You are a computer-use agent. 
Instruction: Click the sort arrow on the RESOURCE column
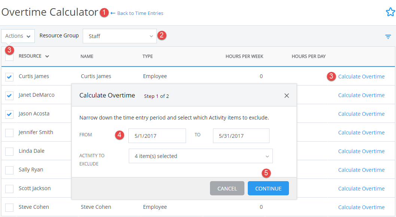pos(48,56)
